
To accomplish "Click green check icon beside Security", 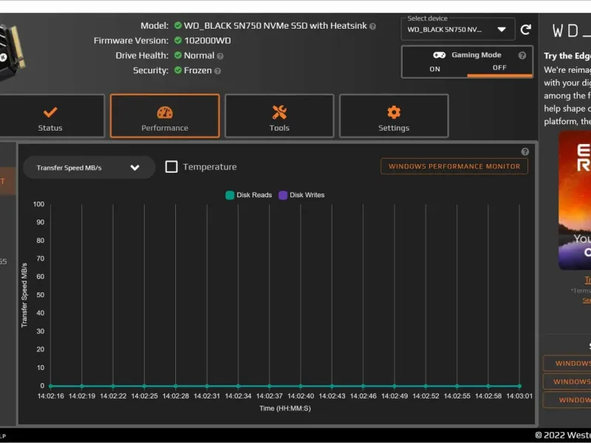I will [178, 70].
